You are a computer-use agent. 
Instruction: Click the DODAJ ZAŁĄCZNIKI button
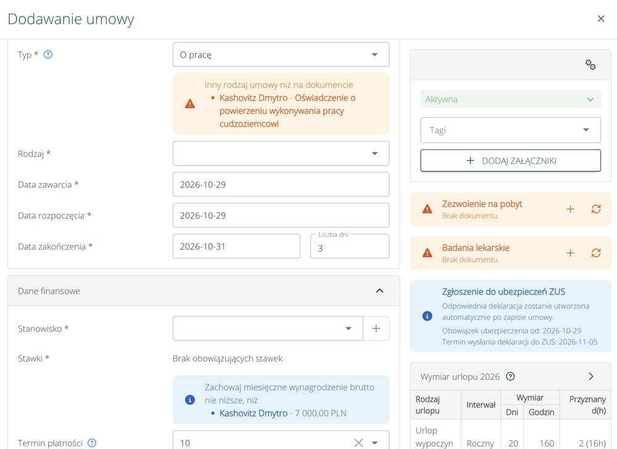(x=510, y=161)
